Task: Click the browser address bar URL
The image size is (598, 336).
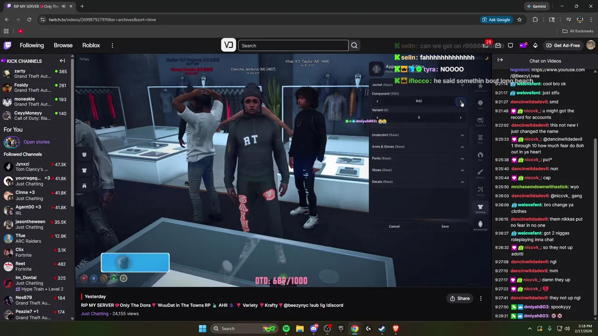Action: pyautogui.click(x=102, y=20)
